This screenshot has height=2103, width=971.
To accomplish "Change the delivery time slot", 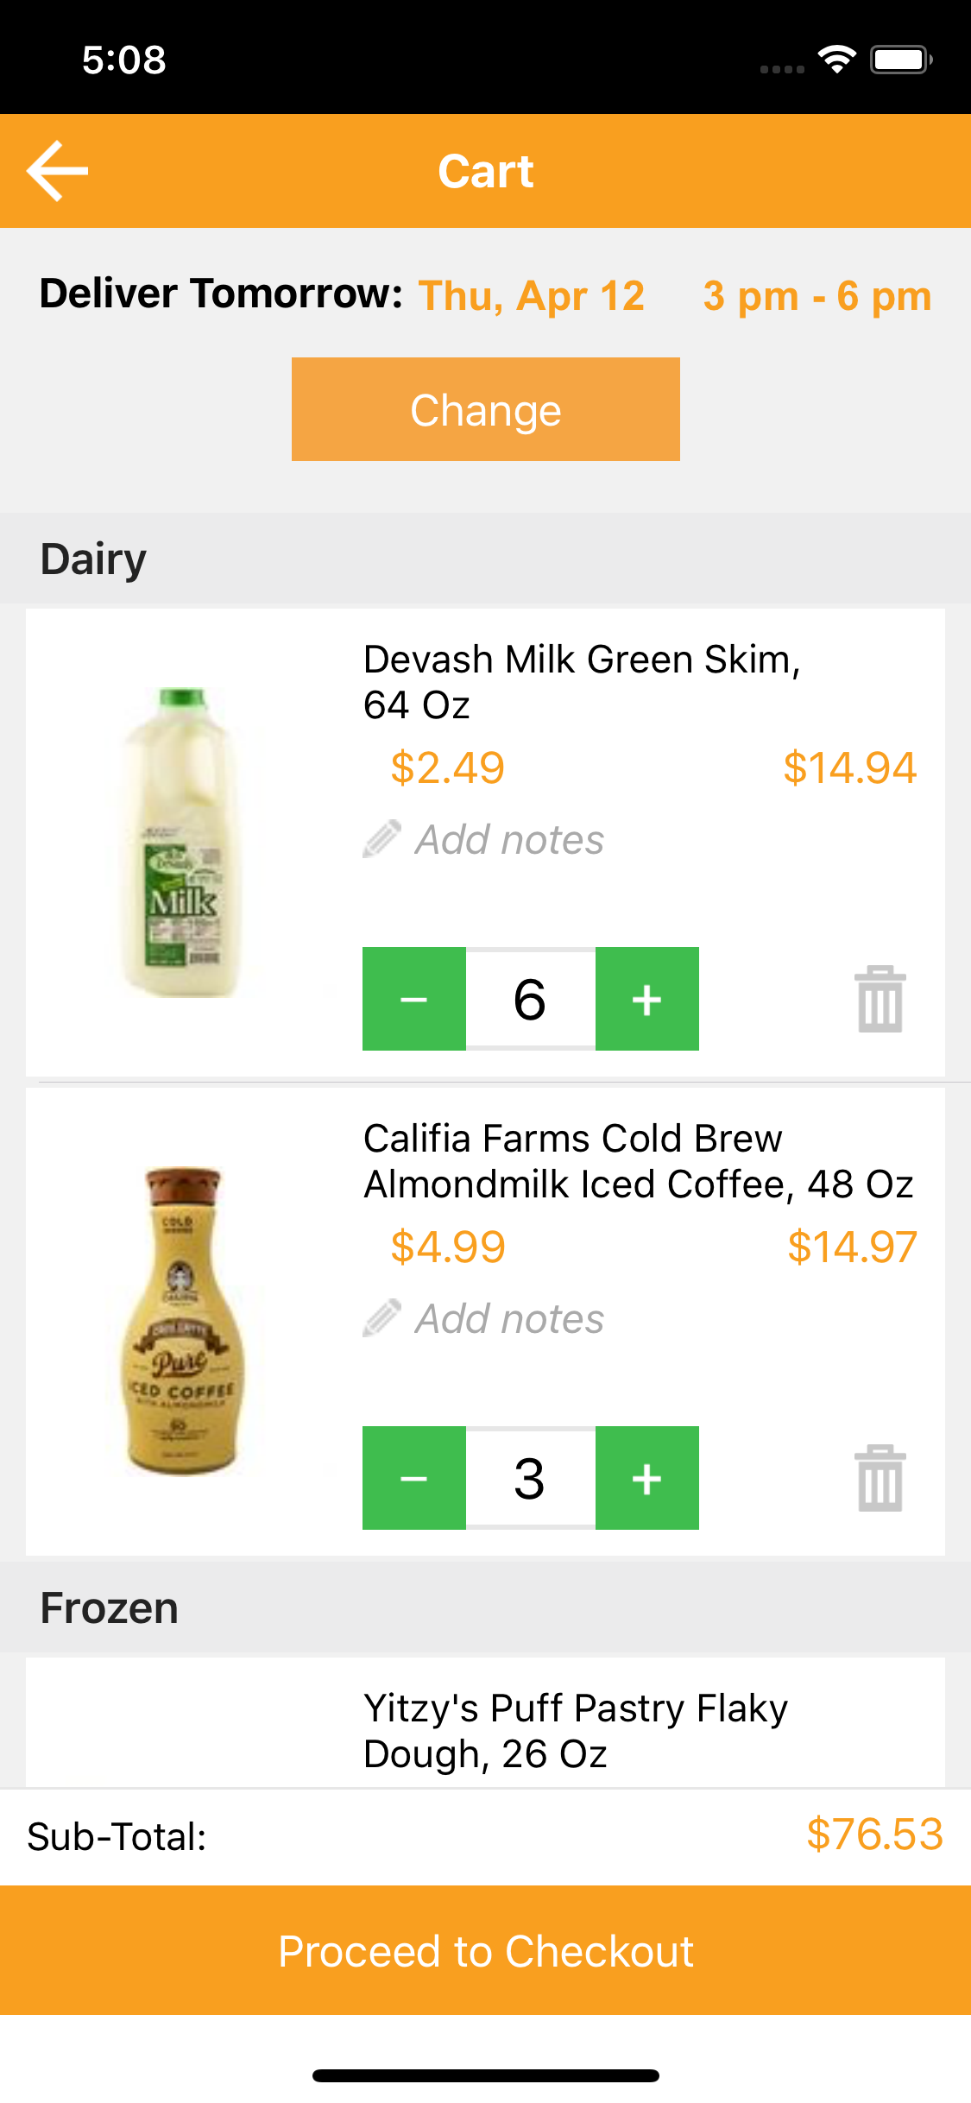I will 486,409.
